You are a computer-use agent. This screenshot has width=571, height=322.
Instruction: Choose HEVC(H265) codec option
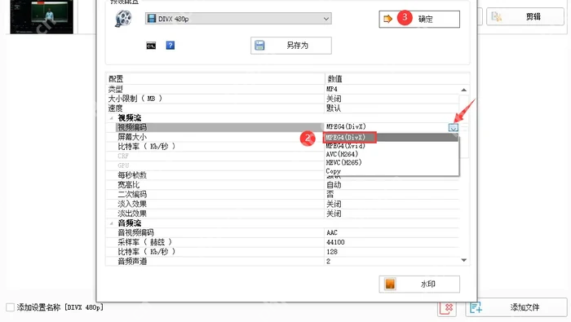pyautogui.click(x=391, y=162)
